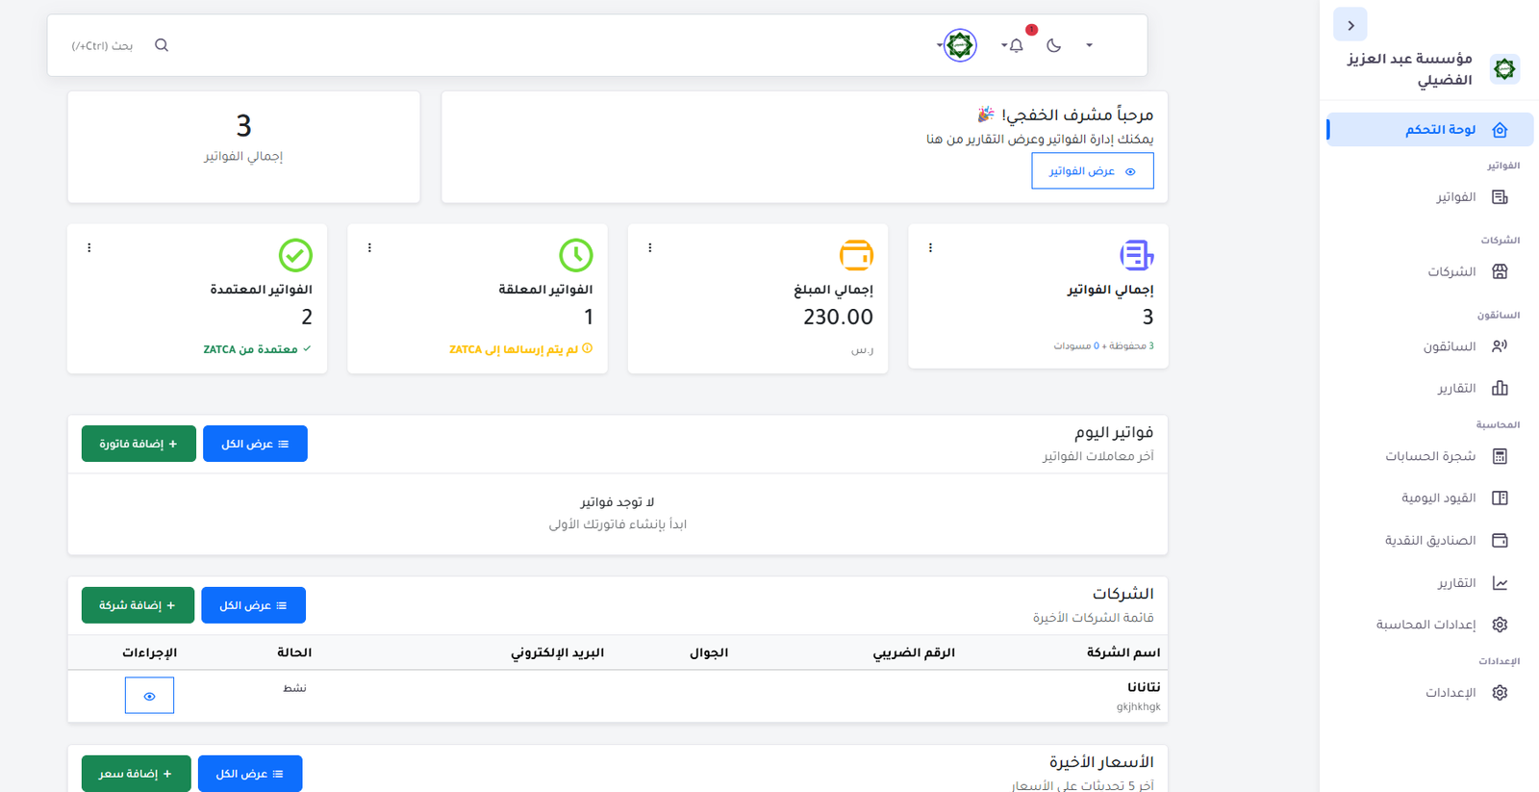This screenshot has height=792, width=1539.
Task: Click اسم الشركة column header
Action: click(x=1123, y=652)
